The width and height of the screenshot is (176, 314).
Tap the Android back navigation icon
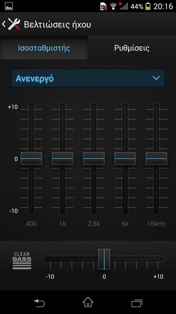(x=40, y=303)
